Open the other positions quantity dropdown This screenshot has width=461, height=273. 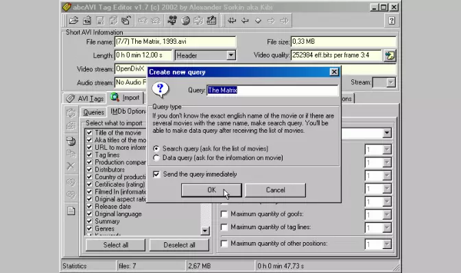click(x=387, y=244)
